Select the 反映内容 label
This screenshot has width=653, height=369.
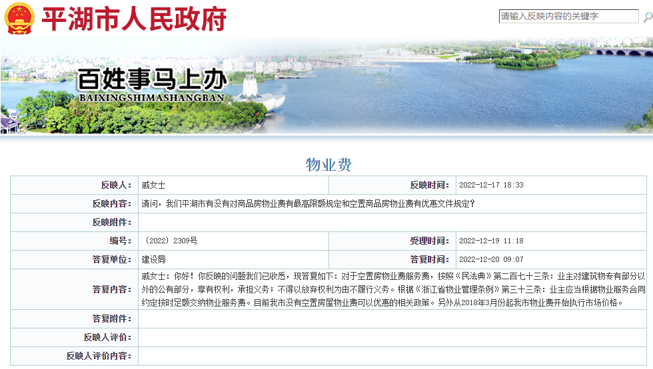[112, 203]
